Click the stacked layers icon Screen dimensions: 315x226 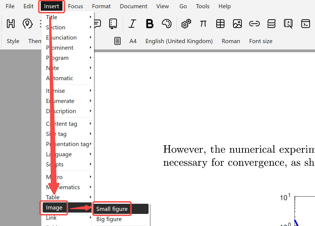(x=272, y=24)
